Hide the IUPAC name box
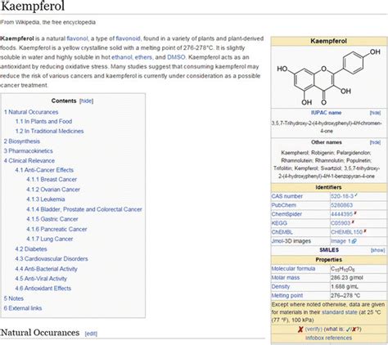This screenshot has height=345, width=388. [x=375, y=113]
